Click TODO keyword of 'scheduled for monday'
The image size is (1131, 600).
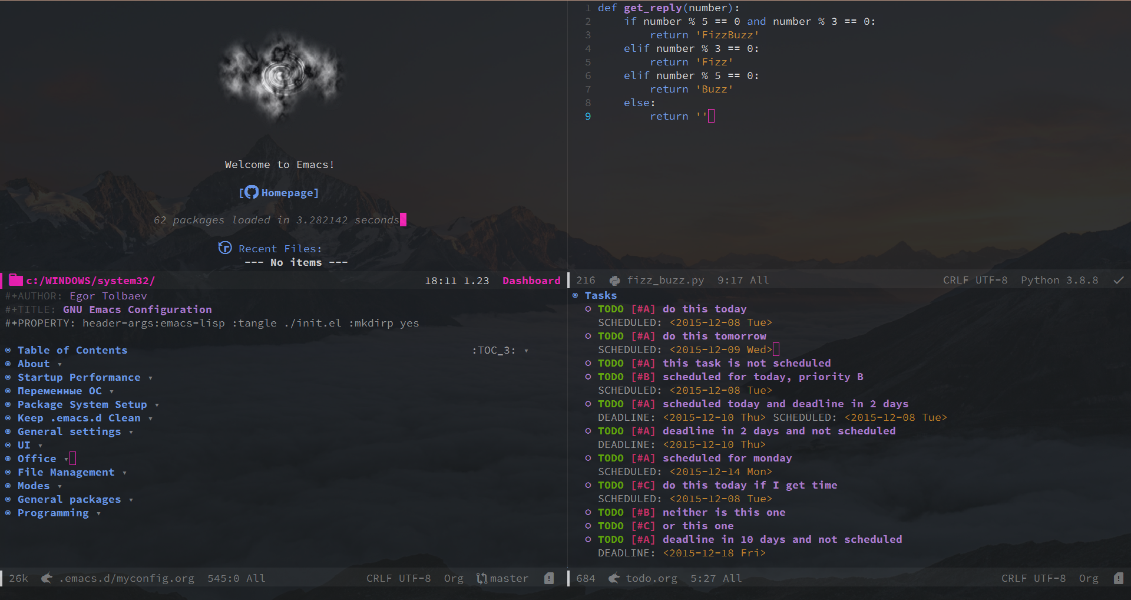pyautogui.click(x=610, y=458)
